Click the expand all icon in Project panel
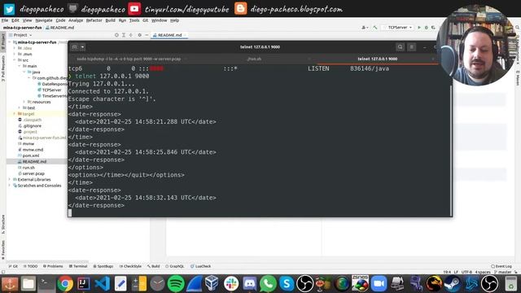Screen dimensions: 521x293 point(124,35)
